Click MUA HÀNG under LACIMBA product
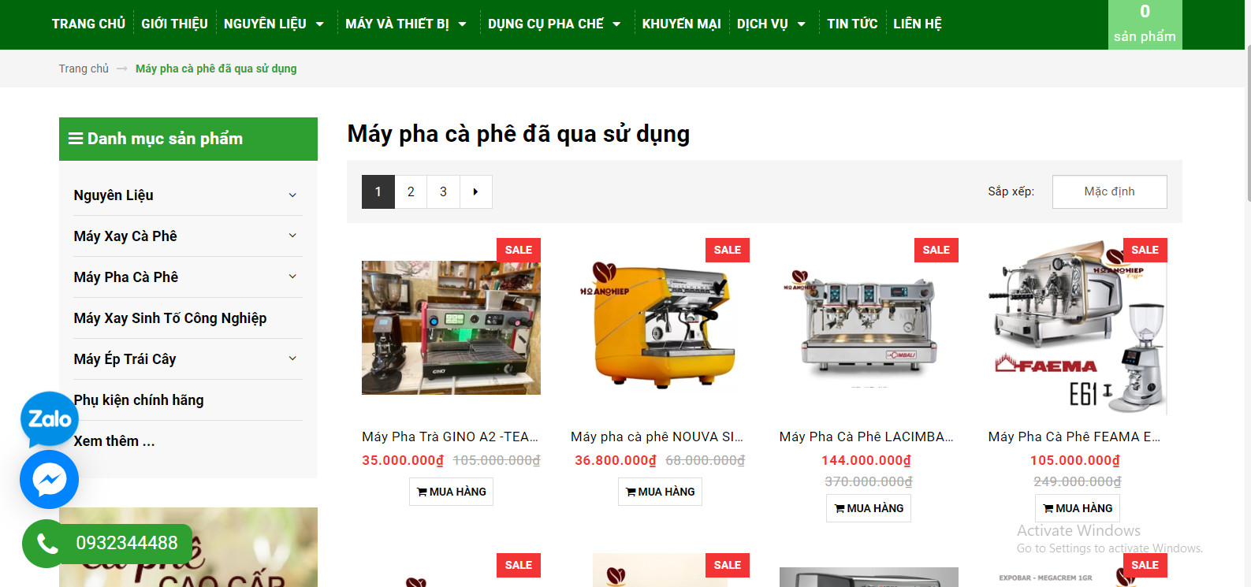The width and height of the screenshot is (1251, 587). tap(869, 508)
